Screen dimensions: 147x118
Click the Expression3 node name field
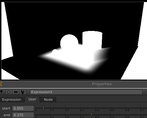86,92
